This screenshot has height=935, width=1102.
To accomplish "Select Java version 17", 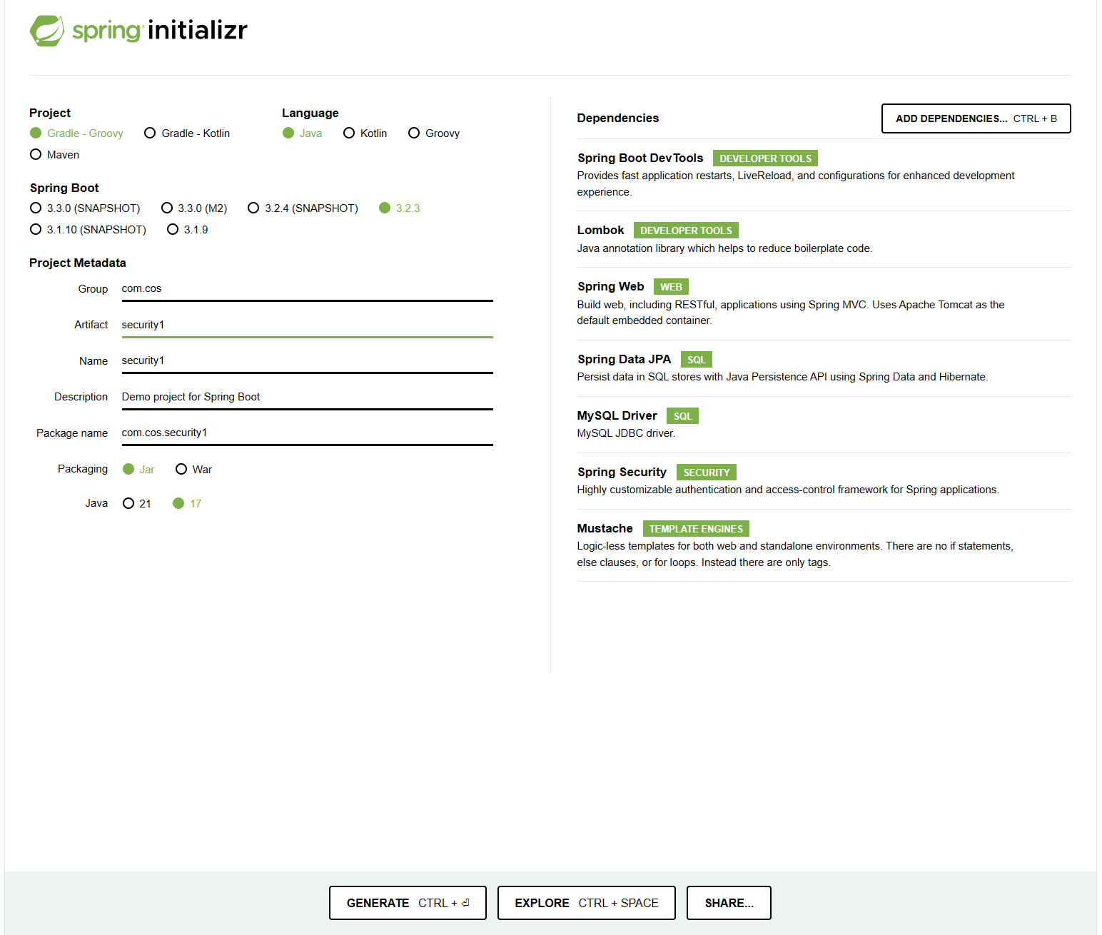I will tap(187, 504).
